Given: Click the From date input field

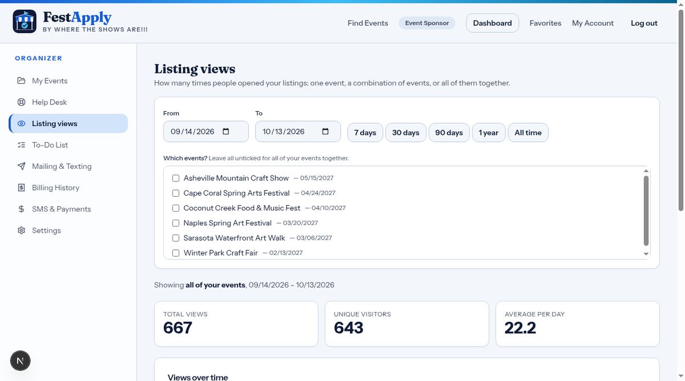Looking at the screenshot, I should pos(206,132).
